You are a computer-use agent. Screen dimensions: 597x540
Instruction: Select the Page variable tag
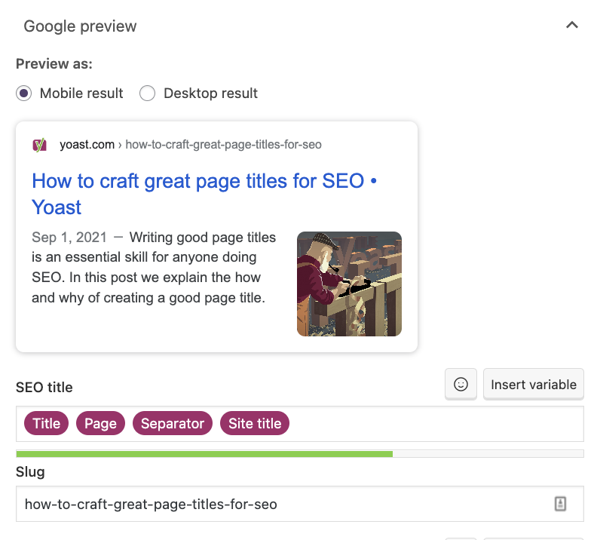coord(100,423)
